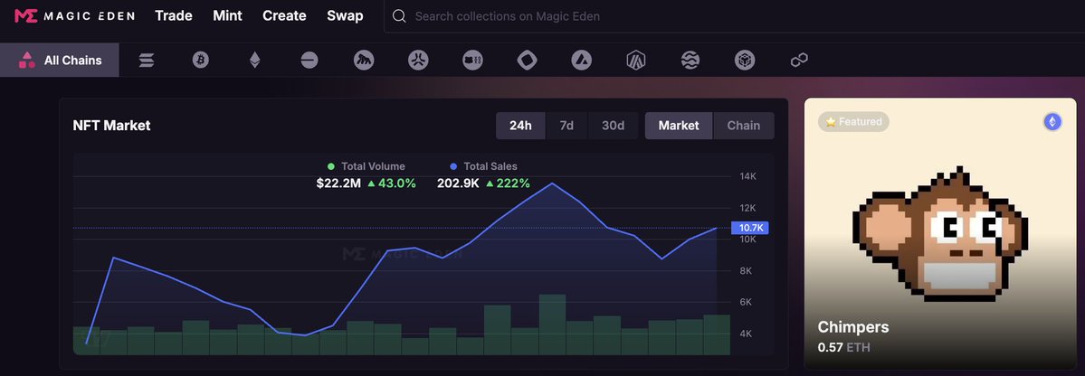The image size is (1085, 376).
Task: Click the NFT Market heading
Action: click(x=111, y=126)
